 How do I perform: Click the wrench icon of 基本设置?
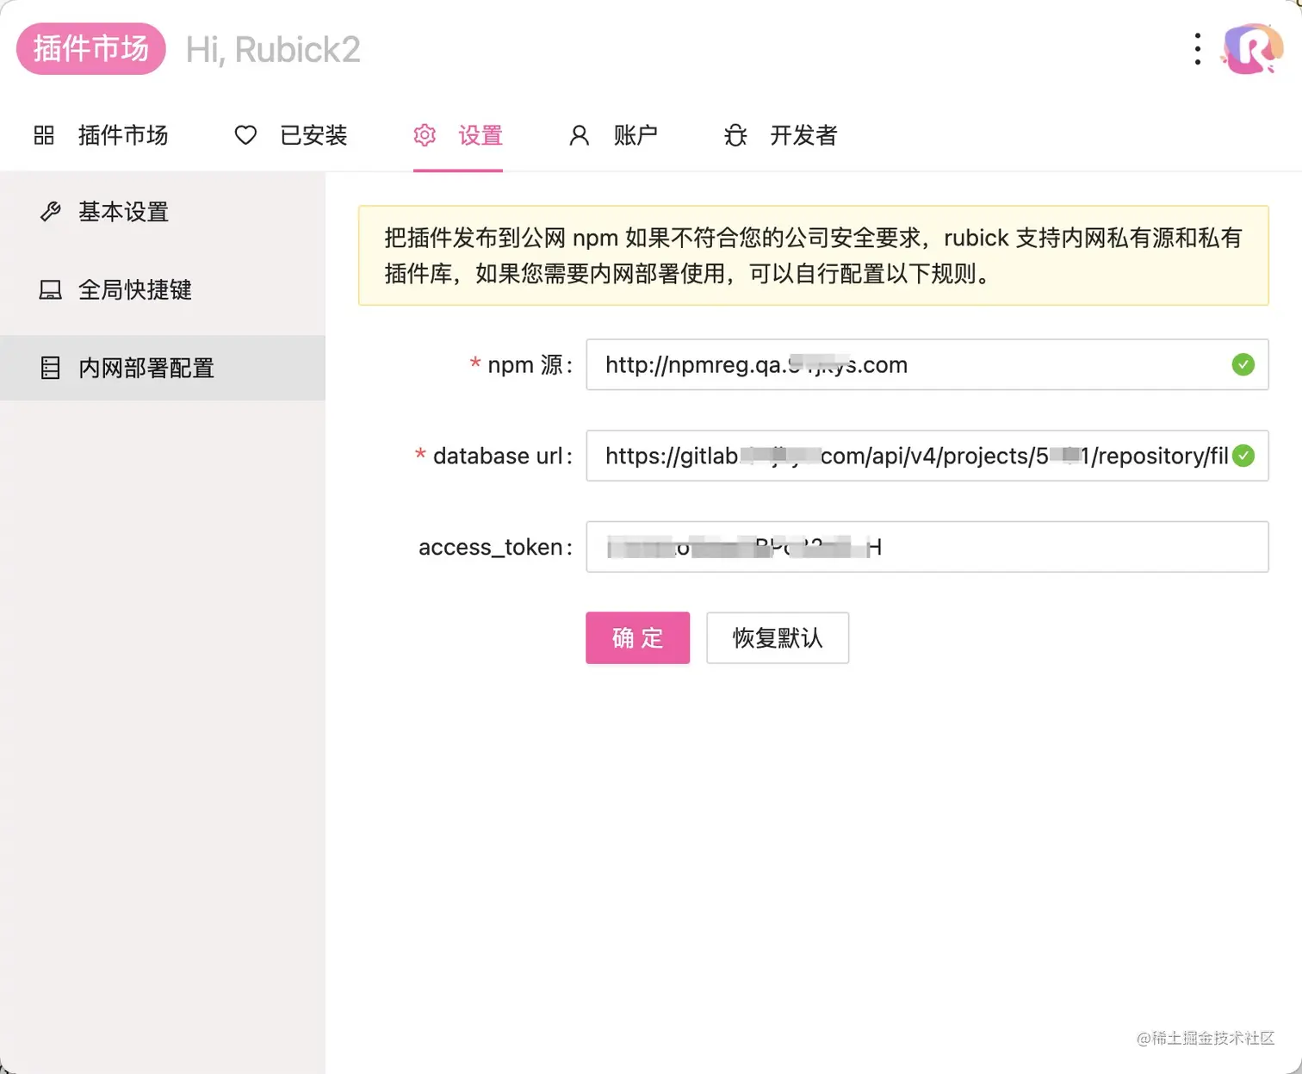pyautogui.click(x=50, y=211)
